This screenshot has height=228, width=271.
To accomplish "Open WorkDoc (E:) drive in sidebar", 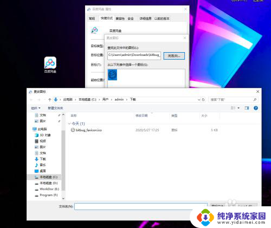I will tap(47, 189).
